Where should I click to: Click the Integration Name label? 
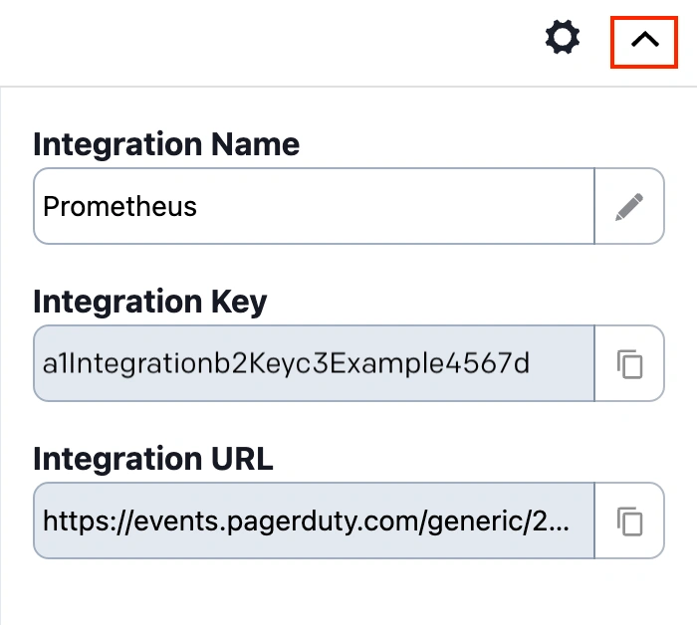tap(166, 144)
